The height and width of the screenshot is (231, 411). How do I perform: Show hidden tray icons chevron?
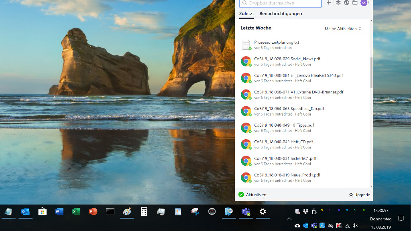[x=289, y=219]
